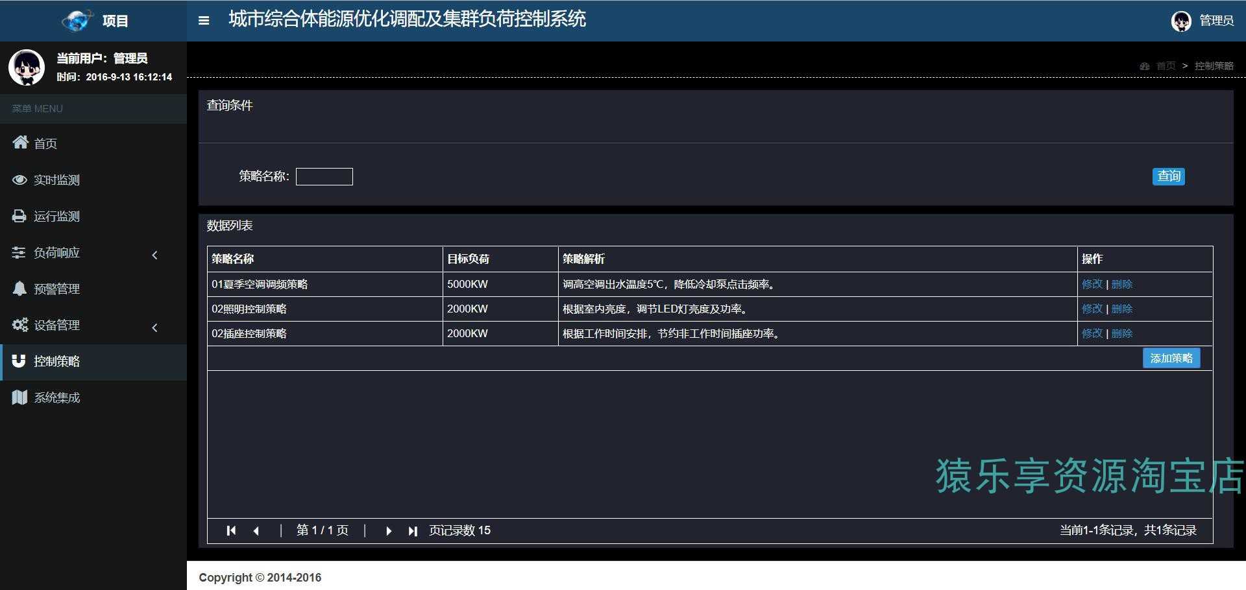1246x590 pixels.
Task: Click 修改 for 02插座控制策略
Action: (1092, 333)
